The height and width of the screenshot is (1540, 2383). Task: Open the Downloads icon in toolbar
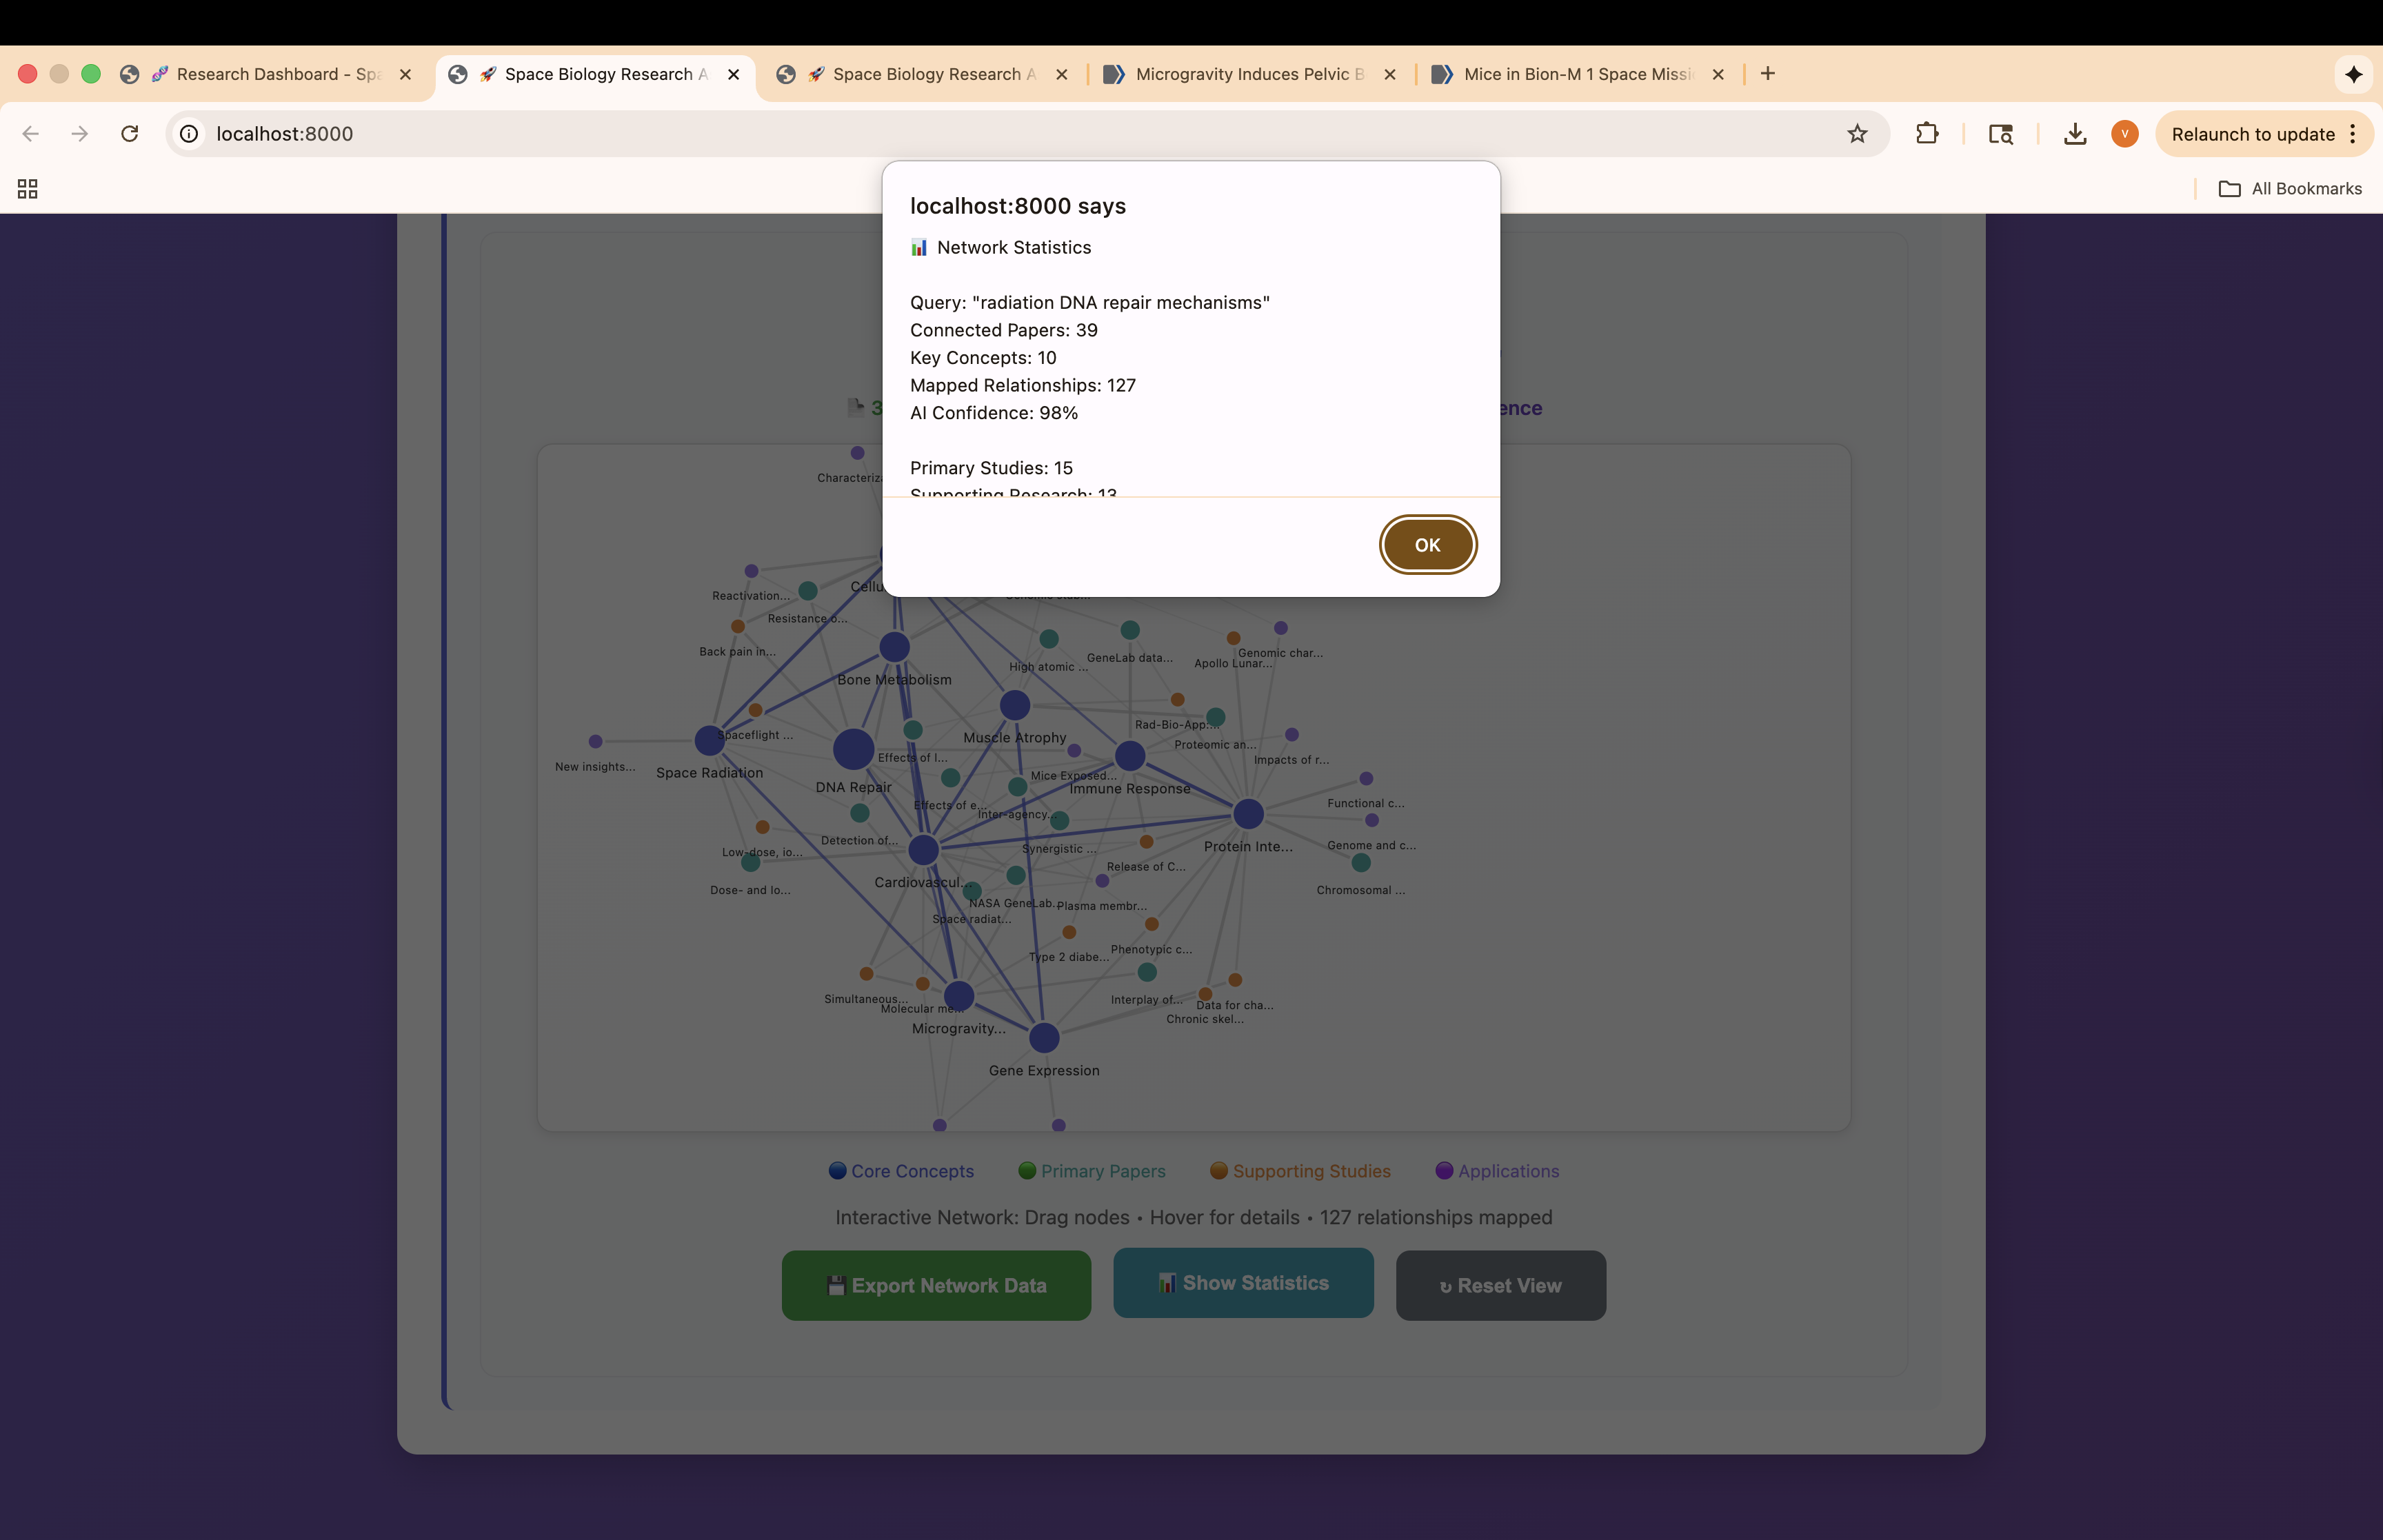(2075, 134)
